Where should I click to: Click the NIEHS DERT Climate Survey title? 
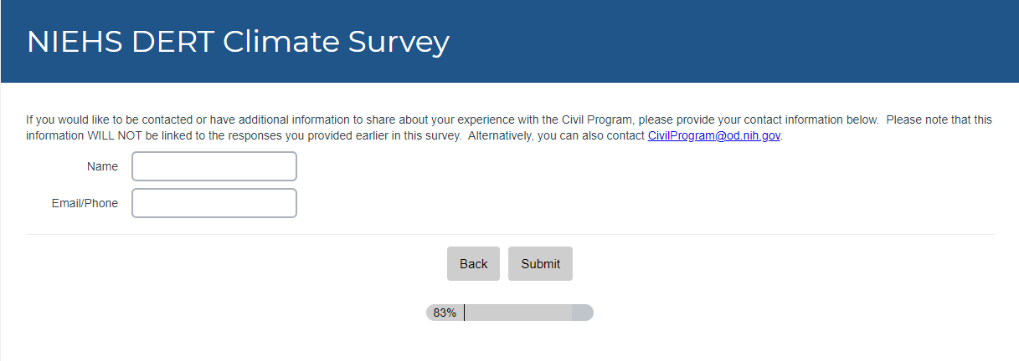[238, 42]
